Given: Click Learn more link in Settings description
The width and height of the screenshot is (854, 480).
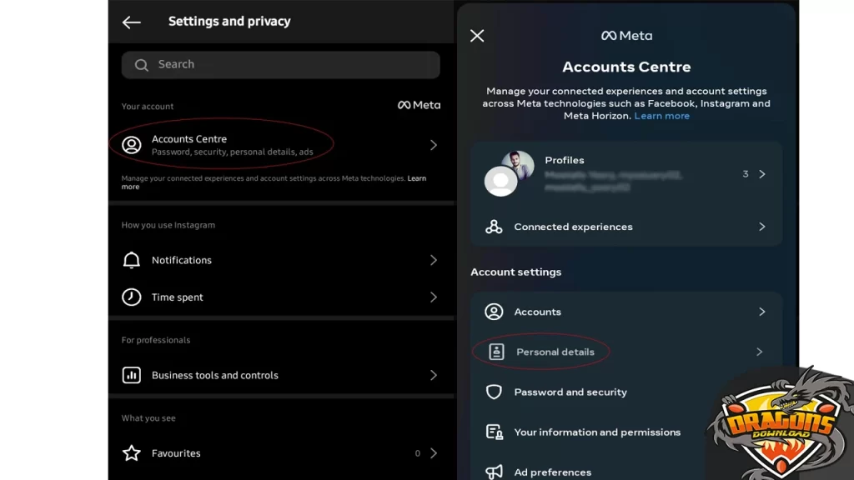Looking at the screenshot, I should (x=416, y=178).
